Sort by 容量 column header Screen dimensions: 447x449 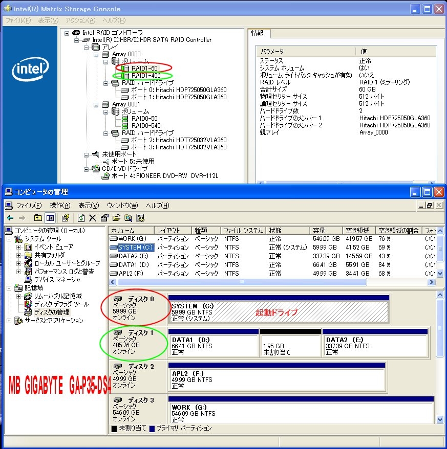pyautogui.click(x=326, y=230)
